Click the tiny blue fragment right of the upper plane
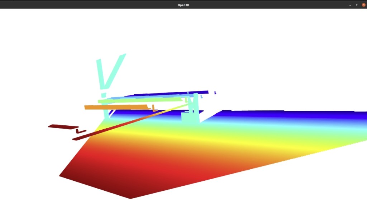 pos(215,93)
